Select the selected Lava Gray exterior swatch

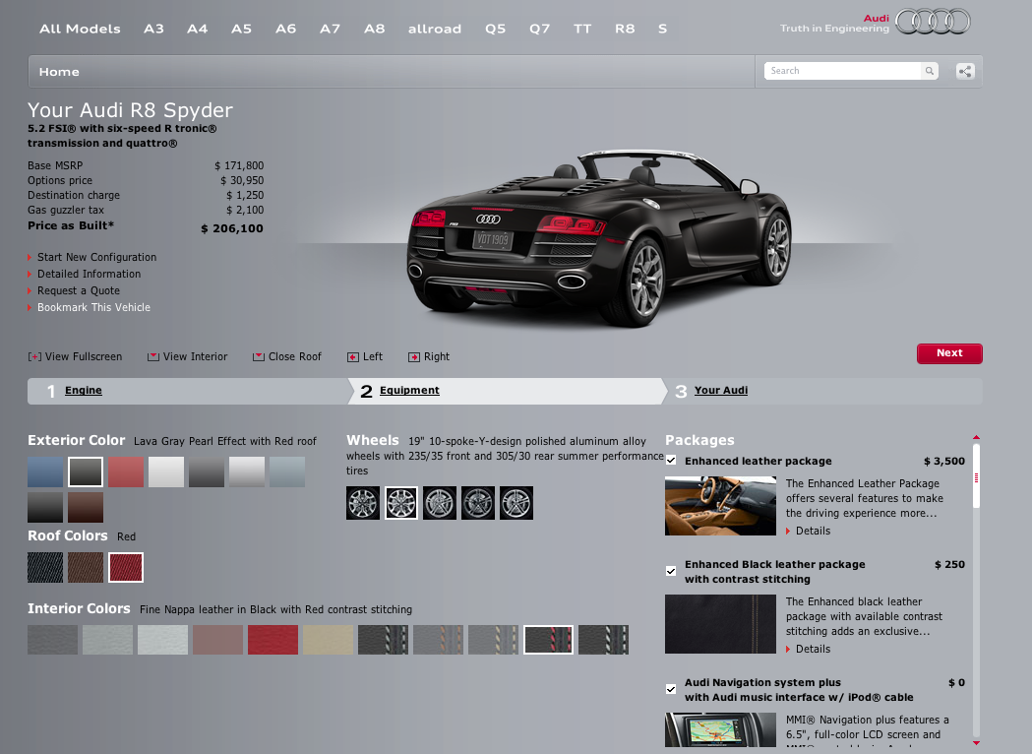[86, 472]
